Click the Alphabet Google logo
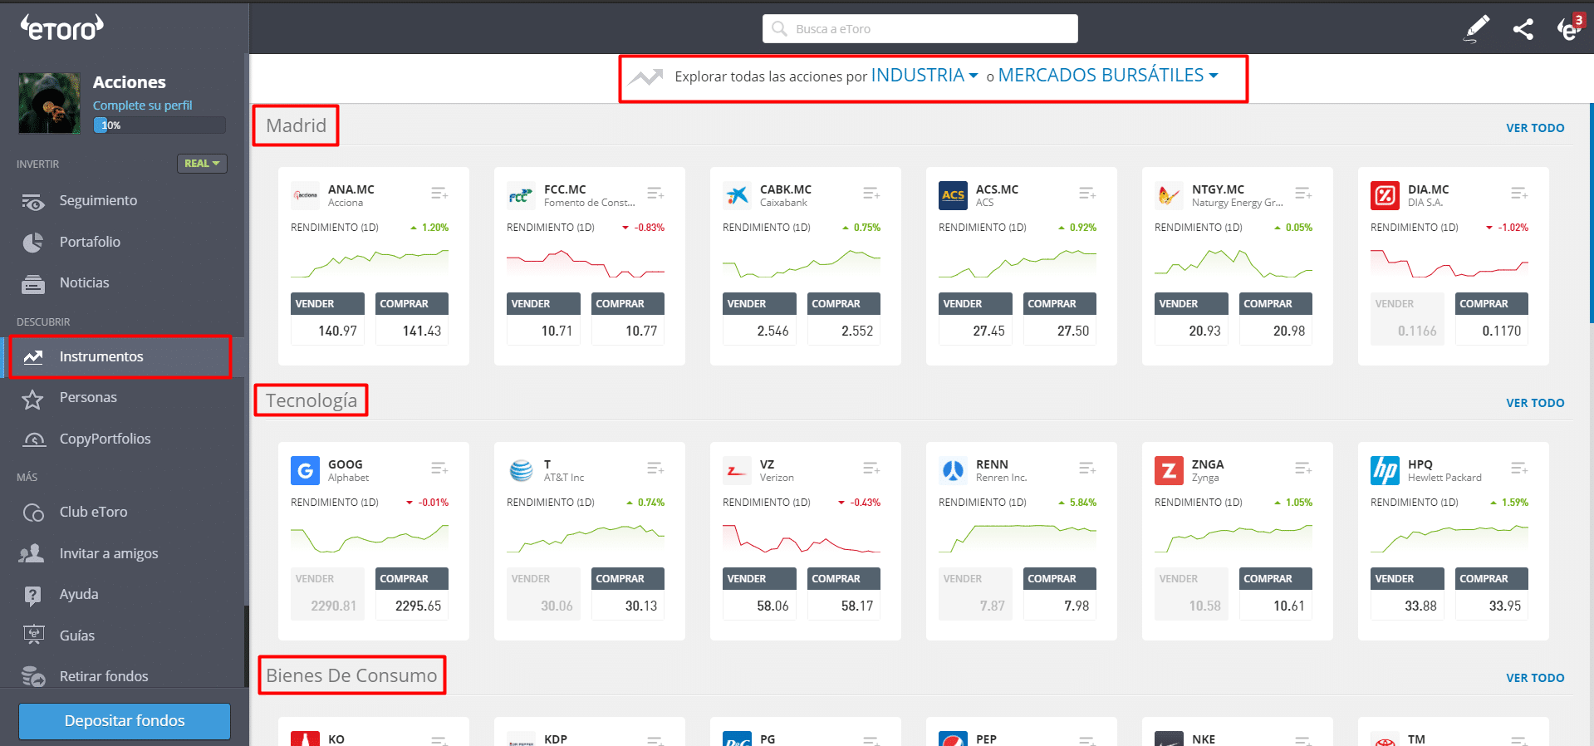This screenshot has width=1594, height=746. pyautogui.click(x=305, y=471)
